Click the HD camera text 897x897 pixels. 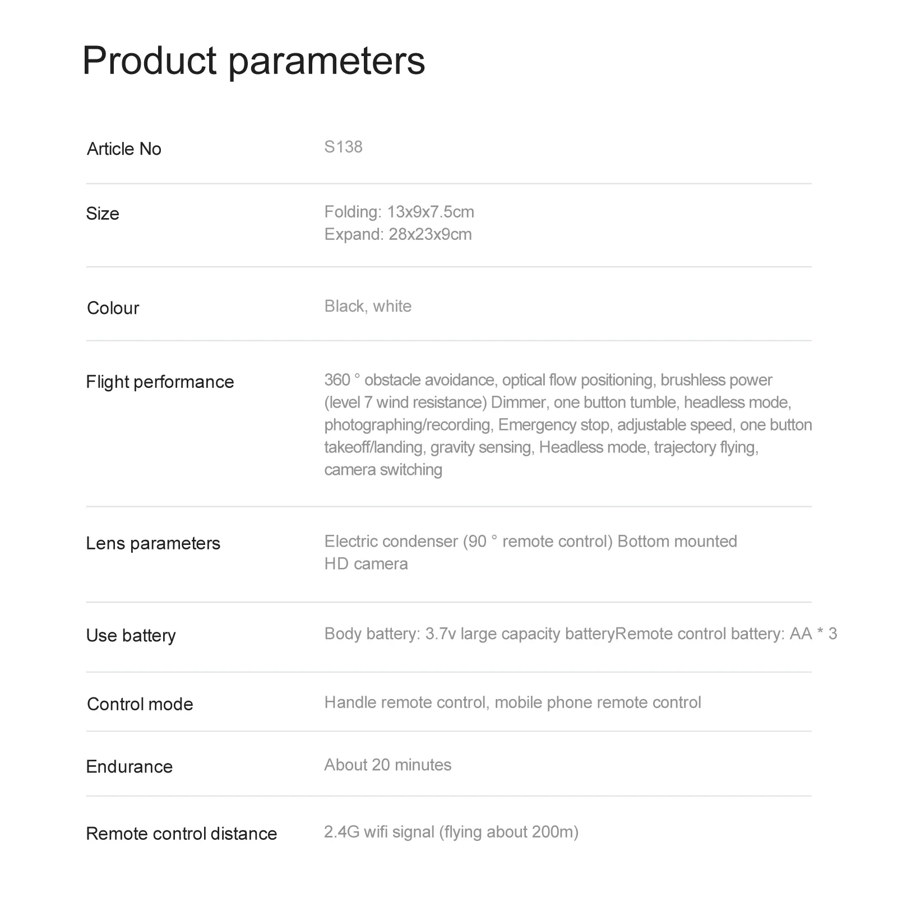coord(366,564)
